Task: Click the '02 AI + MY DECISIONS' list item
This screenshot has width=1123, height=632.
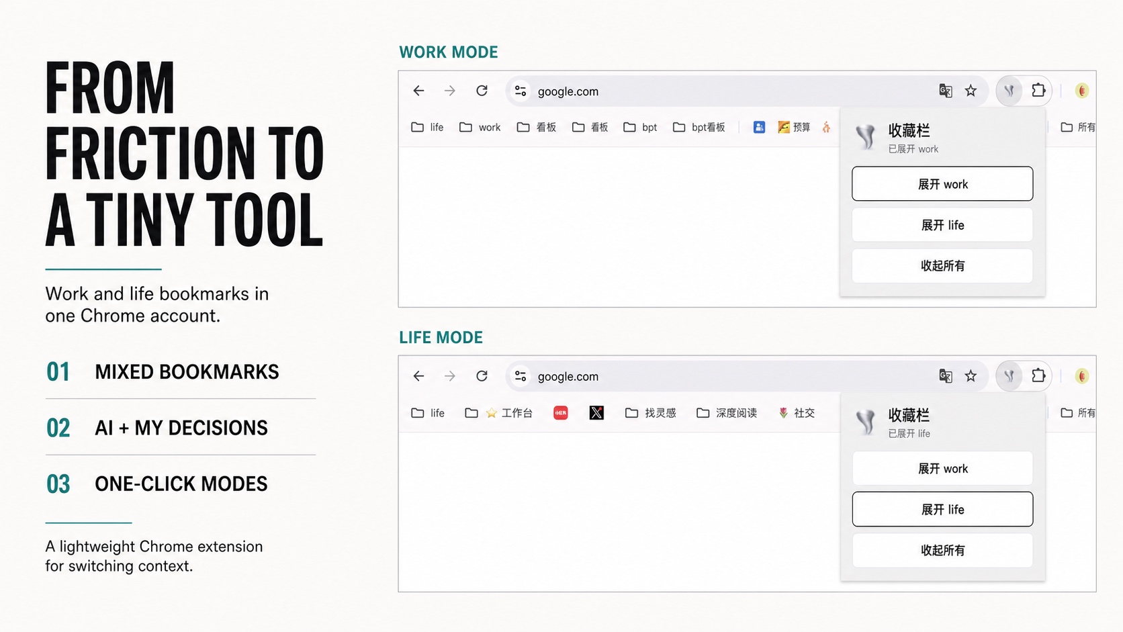Action: [x=157, y=428]
